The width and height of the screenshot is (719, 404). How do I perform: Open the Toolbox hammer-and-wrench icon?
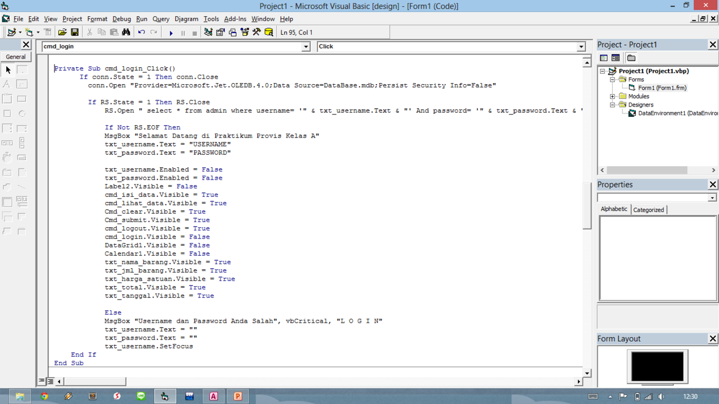tap(256, 33)
